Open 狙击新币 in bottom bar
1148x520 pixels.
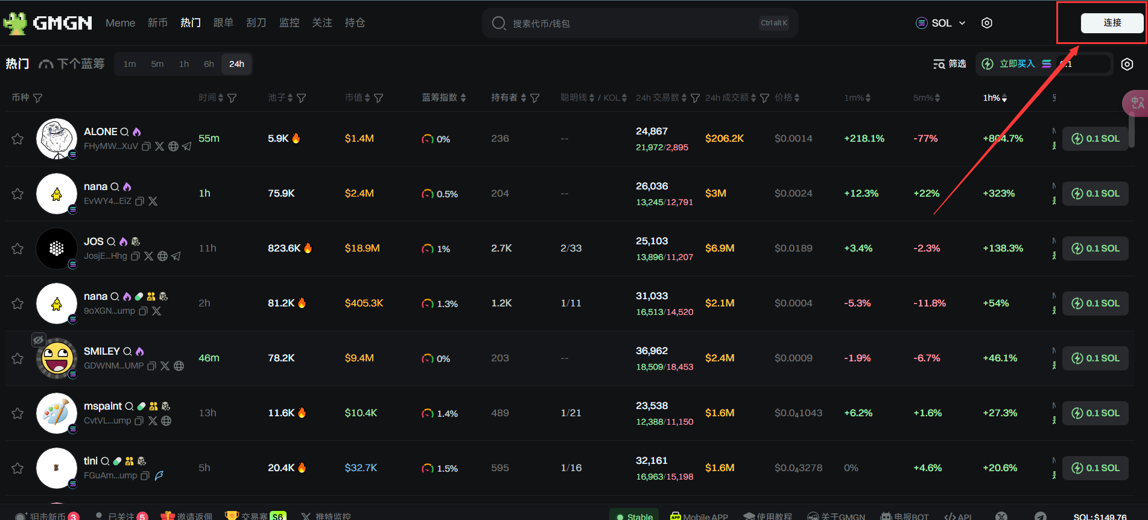click(x=48, y=516)
